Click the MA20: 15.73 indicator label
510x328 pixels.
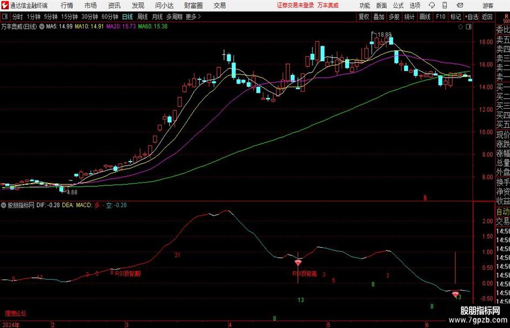pyautogui.click(x=121, y=26)
